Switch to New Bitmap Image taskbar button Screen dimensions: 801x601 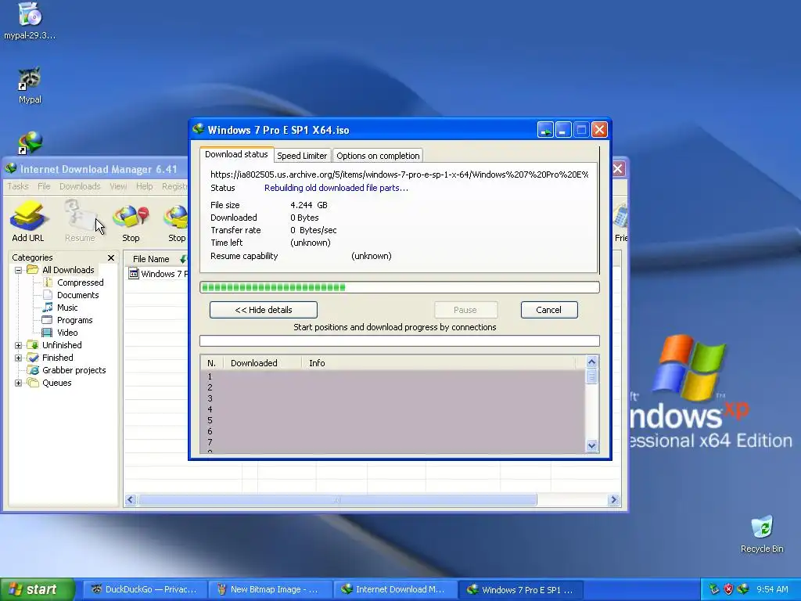pyautogui.click(x=270, y=589)
